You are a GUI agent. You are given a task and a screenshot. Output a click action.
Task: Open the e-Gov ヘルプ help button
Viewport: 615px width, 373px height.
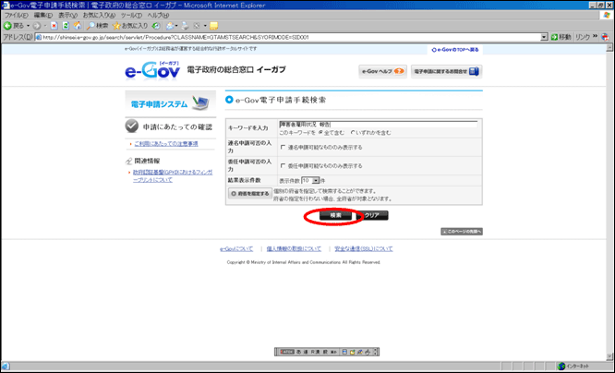coord(382,71)
